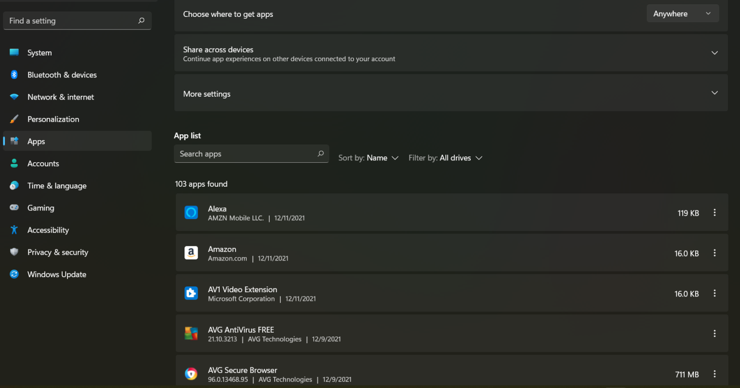Click the magnifier in Search apps box
The image size is (740, 388).
click(x=320, y=154)
